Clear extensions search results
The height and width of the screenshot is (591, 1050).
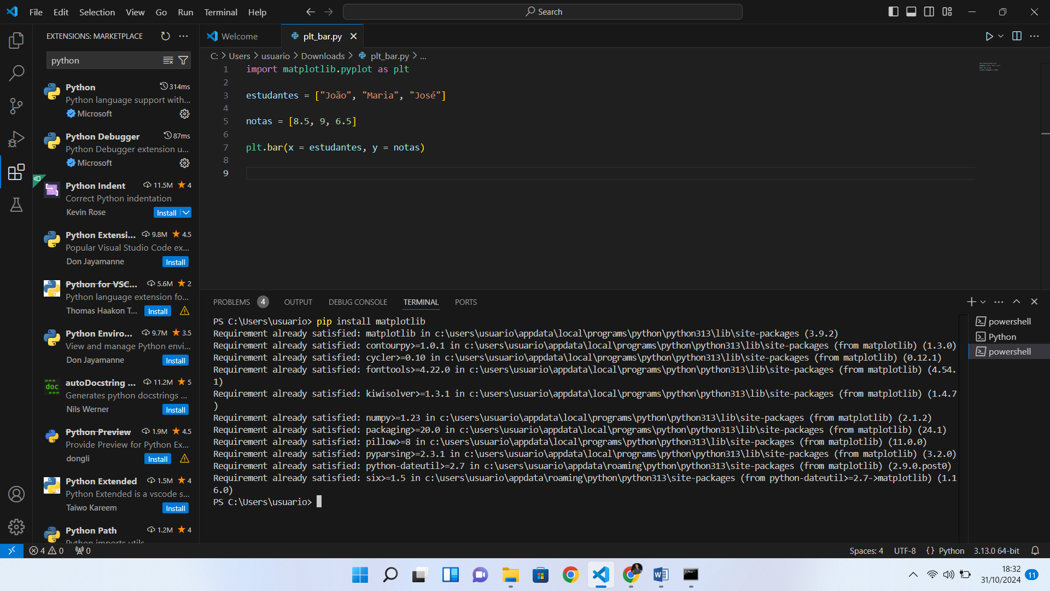tap(168, 60)
